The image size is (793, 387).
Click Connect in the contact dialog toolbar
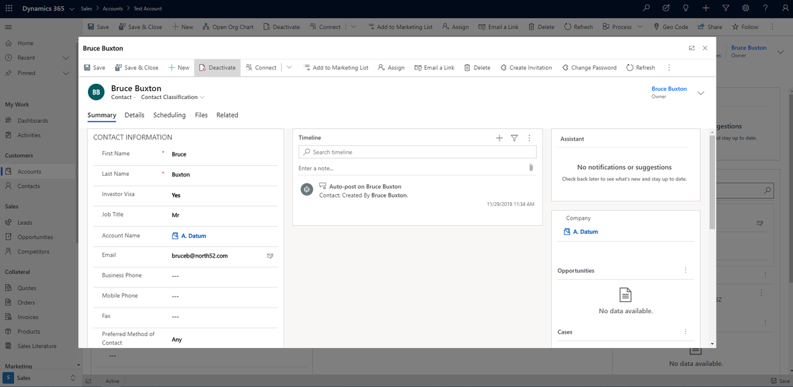point(261,67)
